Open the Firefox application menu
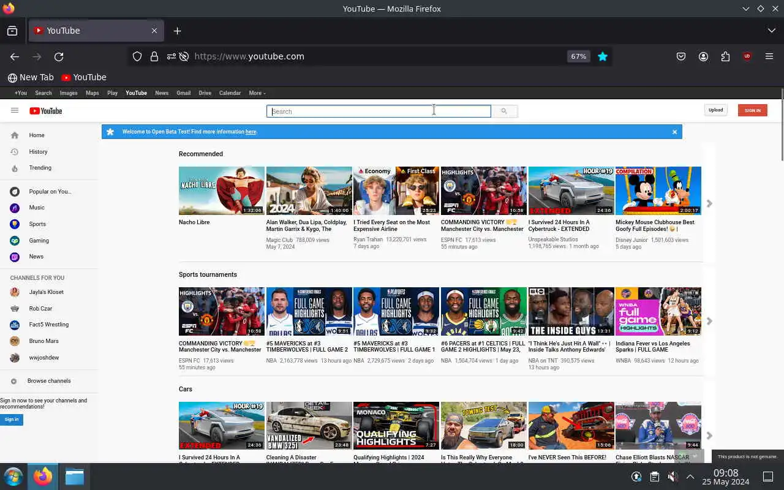 click(x=769, y=56)
